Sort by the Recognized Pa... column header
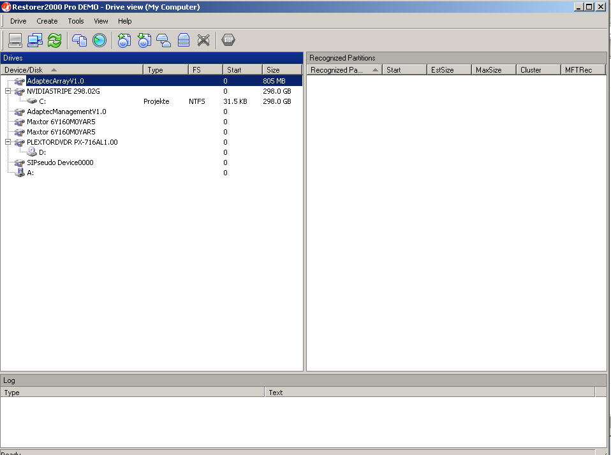This screenshot has height=455, width=611. coord(344,69)
